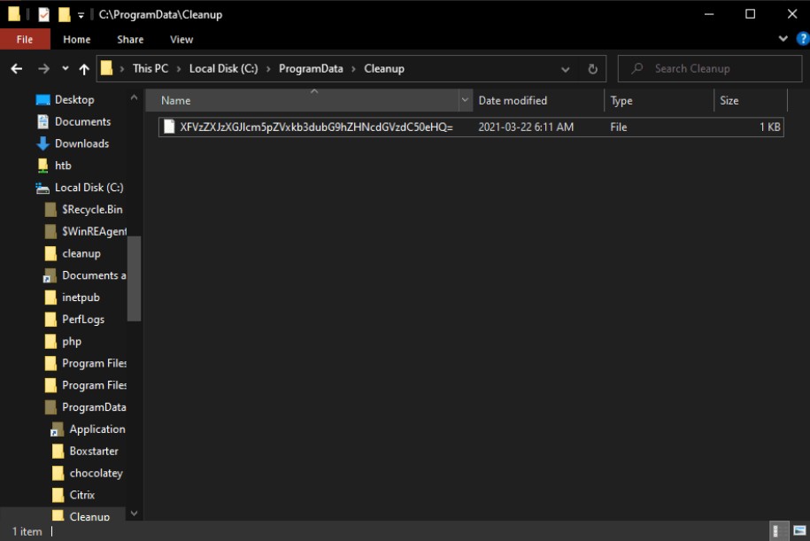Image resolution: width=810 pixels, height=541 pixels.
Task: Click This PC in breadcrumb path
Action: pyautogui.click(x=150, y=69)
